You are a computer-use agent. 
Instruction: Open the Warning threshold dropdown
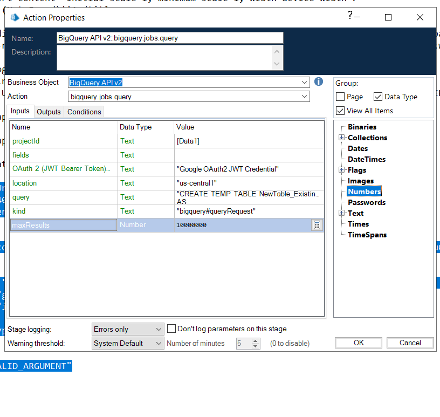[x=159, y=343]
